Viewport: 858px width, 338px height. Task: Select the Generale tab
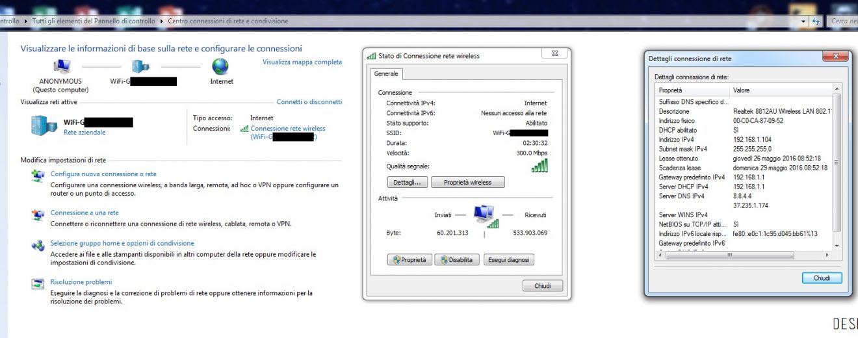click(386, 74)
